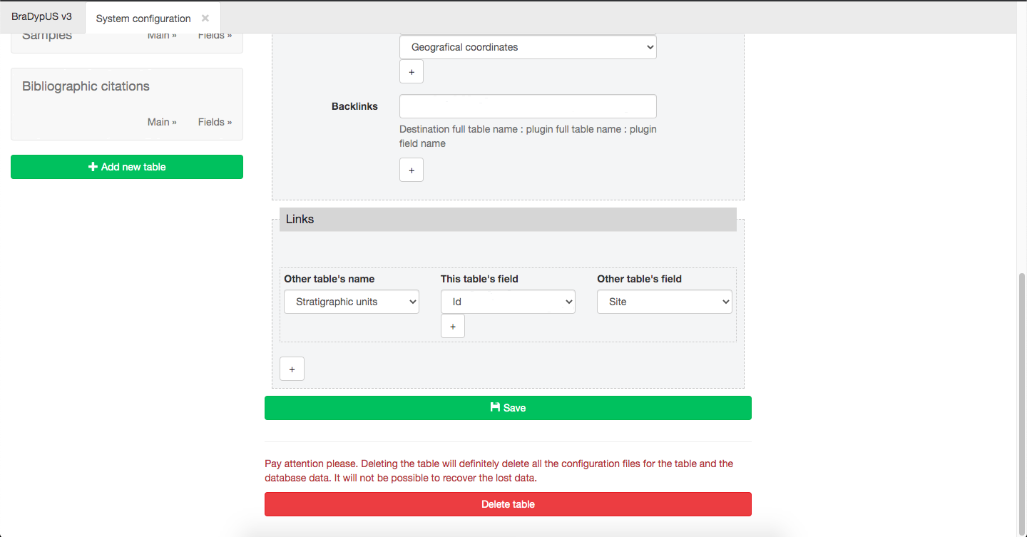Open Bibliographic citations Main link
The width and height of the screenshot is (1027, 537).
(x=162, y=122)
